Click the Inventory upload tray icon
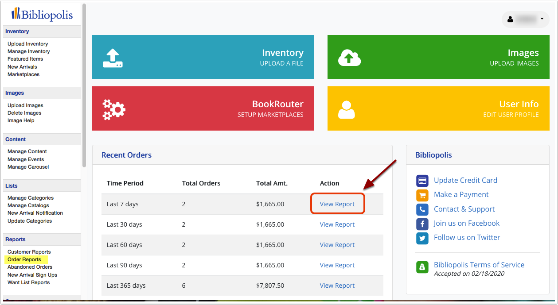 click(x=113, y=58)
